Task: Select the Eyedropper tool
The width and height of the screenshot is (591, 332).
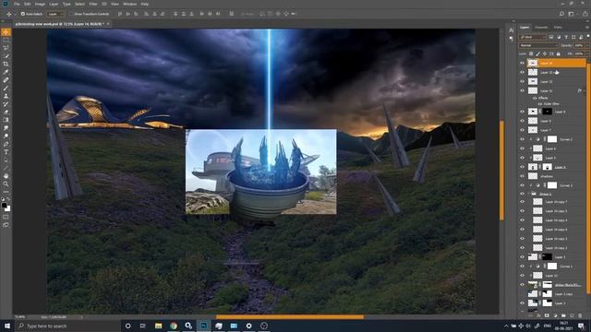Action: (6, 72)
